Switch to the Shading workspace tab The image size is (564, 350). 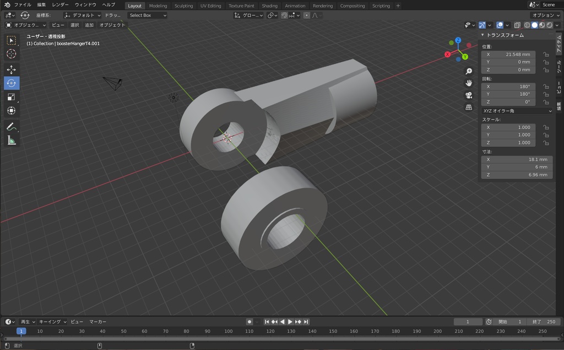pos(269,6)
